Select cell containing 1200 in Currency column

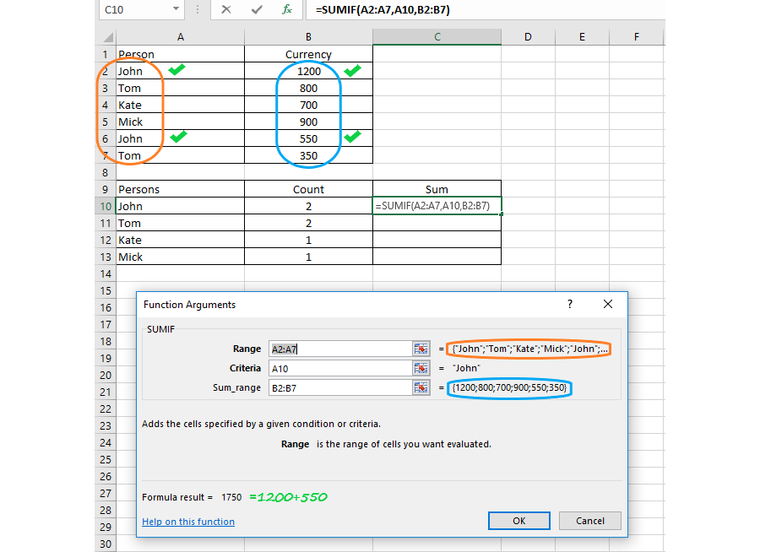click(308, 71)
